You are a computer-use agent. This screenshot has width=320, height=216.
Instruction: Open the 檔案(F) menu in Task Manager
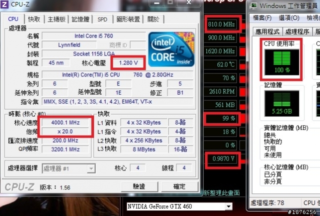262,18
